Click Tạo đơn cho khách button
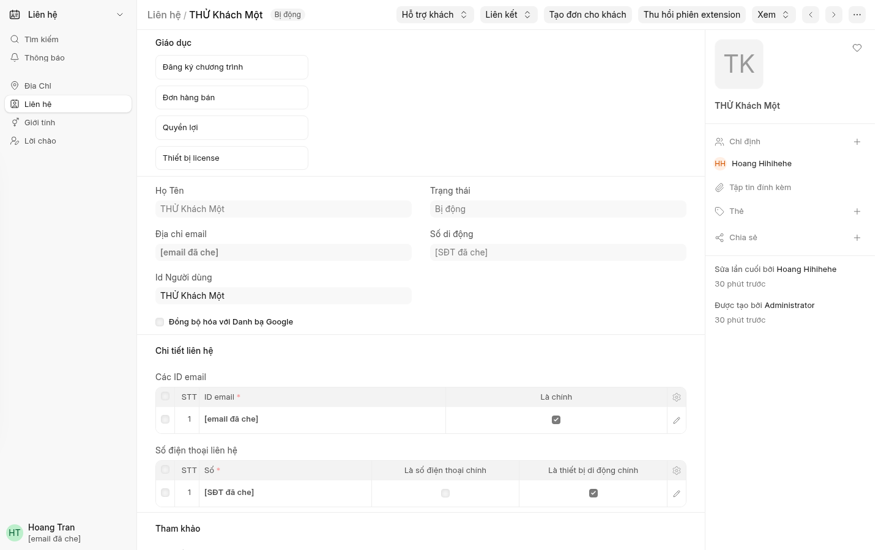Image resolution: width=881 pixels, height=550 pixels. [588, 15]
